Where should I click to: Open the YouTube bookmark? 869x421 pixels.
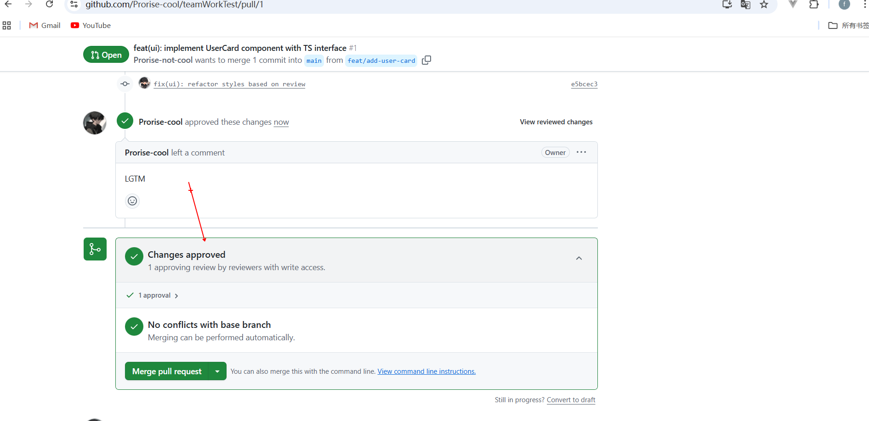coord(91,26)
